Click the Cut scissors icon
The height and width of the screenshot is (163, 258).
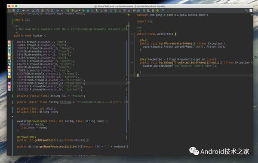tap(33, 11)
